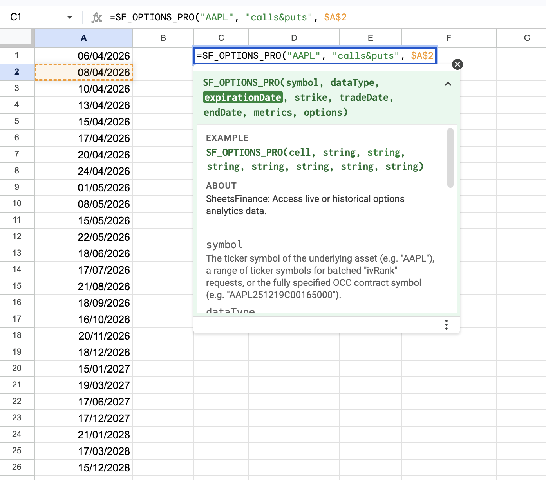Click cell containing 10/04/2026
Viewport: 546px width, 480px height.
[x=84, y=89]
